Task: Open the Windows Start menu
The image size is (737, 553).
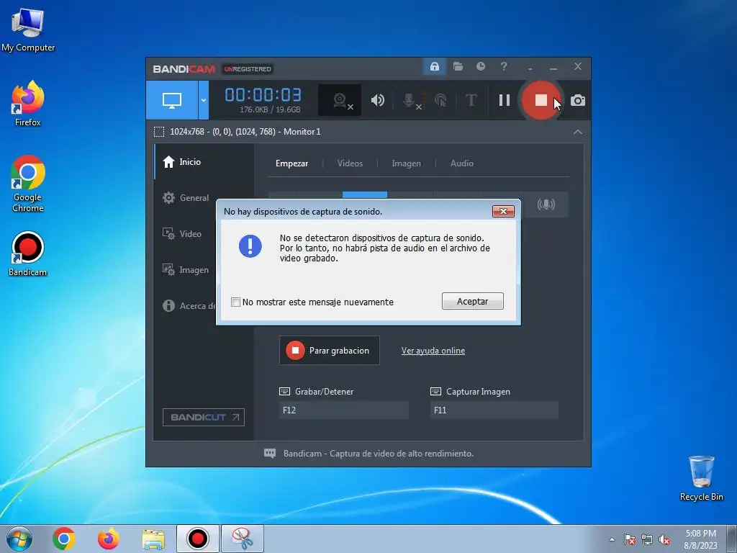Action: pos(19,539)
